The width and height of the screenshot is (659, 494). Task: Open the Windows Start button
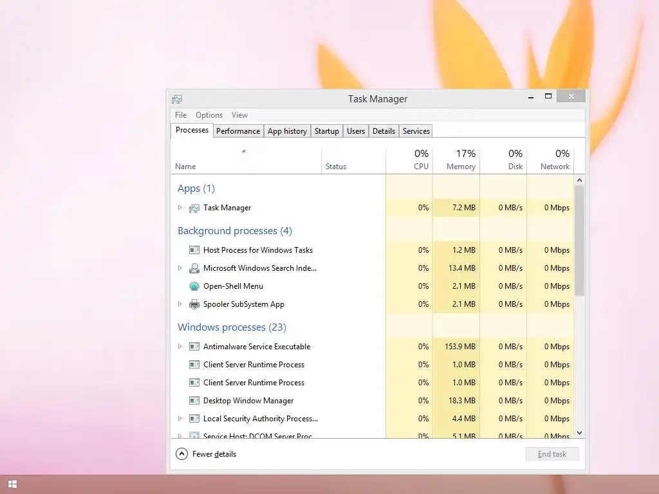(13, 484)
